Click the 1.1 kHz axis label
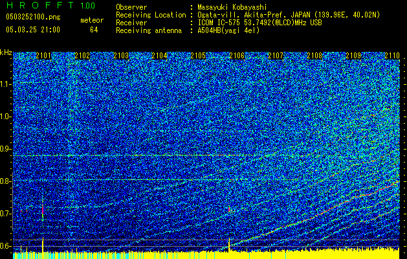Viewport: 407px width, 259px height. [x=6, y=84]
